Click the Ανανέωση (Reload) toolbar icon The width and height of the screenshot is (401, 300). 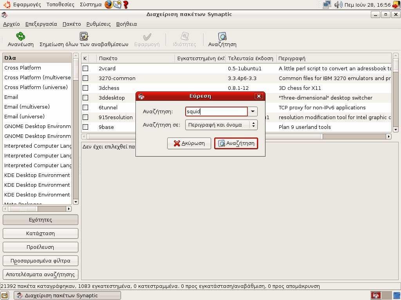pos(20,36)
